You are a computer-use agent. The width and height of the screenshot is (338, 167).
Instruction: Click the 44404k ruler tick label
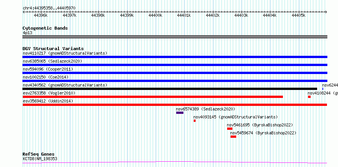tap(270, 15)
